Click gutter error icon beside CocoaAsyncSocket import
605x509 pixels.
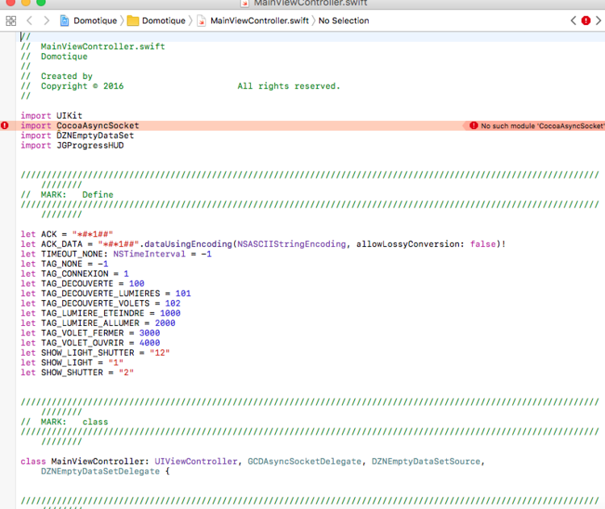pyautogui.click(x=5, y=125)
